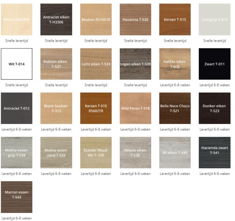Click the Halifax eiken T-600 swatch
This screenshot has width=235, height=221.
pos(175,64)
